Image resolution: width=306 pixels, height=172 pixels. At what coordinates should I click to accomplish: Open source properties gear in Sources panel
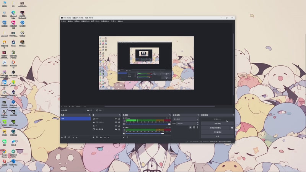coord(101,137)
